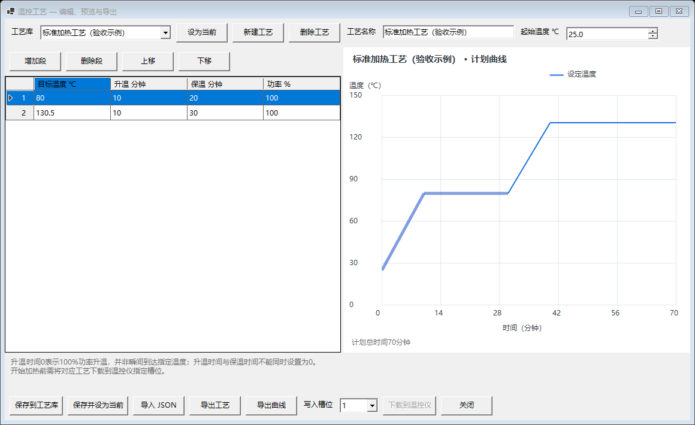Decrease 起始温度 with the down arrow

tap(653, 37)
